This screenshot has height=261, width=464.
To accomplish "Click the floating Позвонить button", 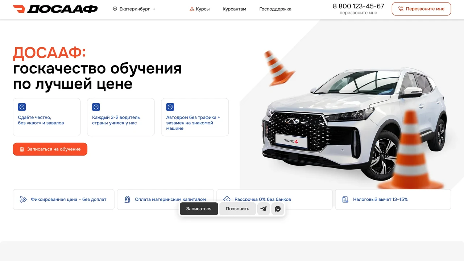I will [x=237, y=209].
